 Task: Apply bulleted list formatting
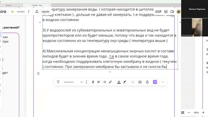[104, 82]
